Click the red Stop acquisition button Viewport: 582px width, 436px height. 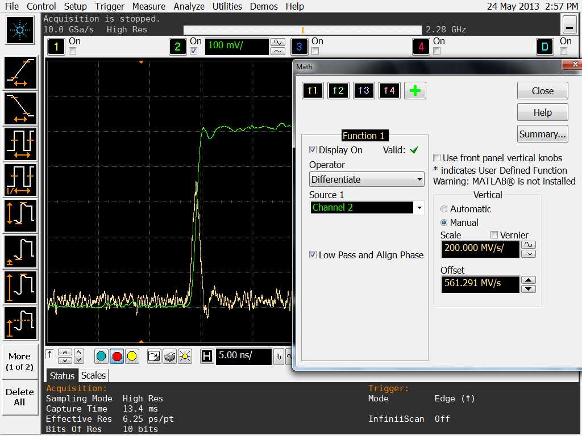tap(117, 357)
